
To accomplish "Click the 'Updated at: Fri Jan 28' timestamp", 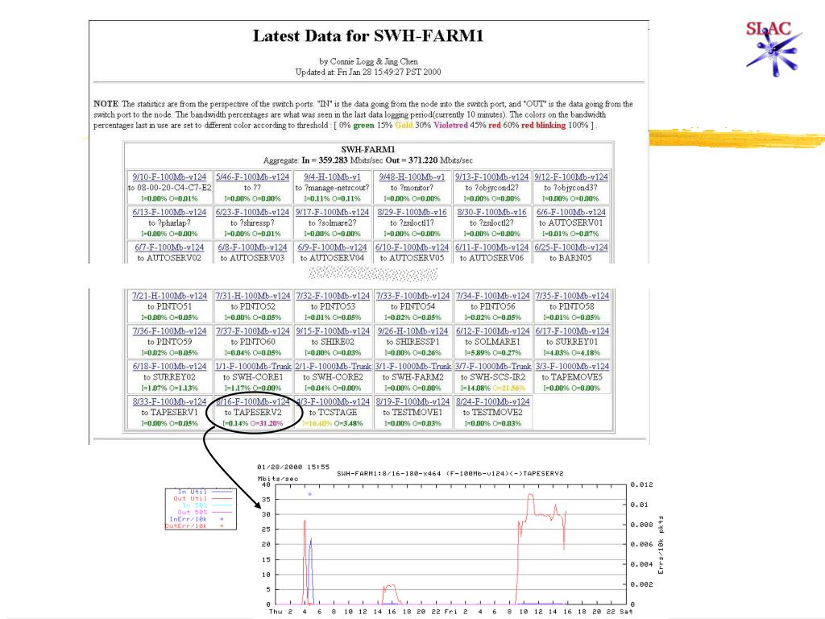I will click(x=368, y=72).
